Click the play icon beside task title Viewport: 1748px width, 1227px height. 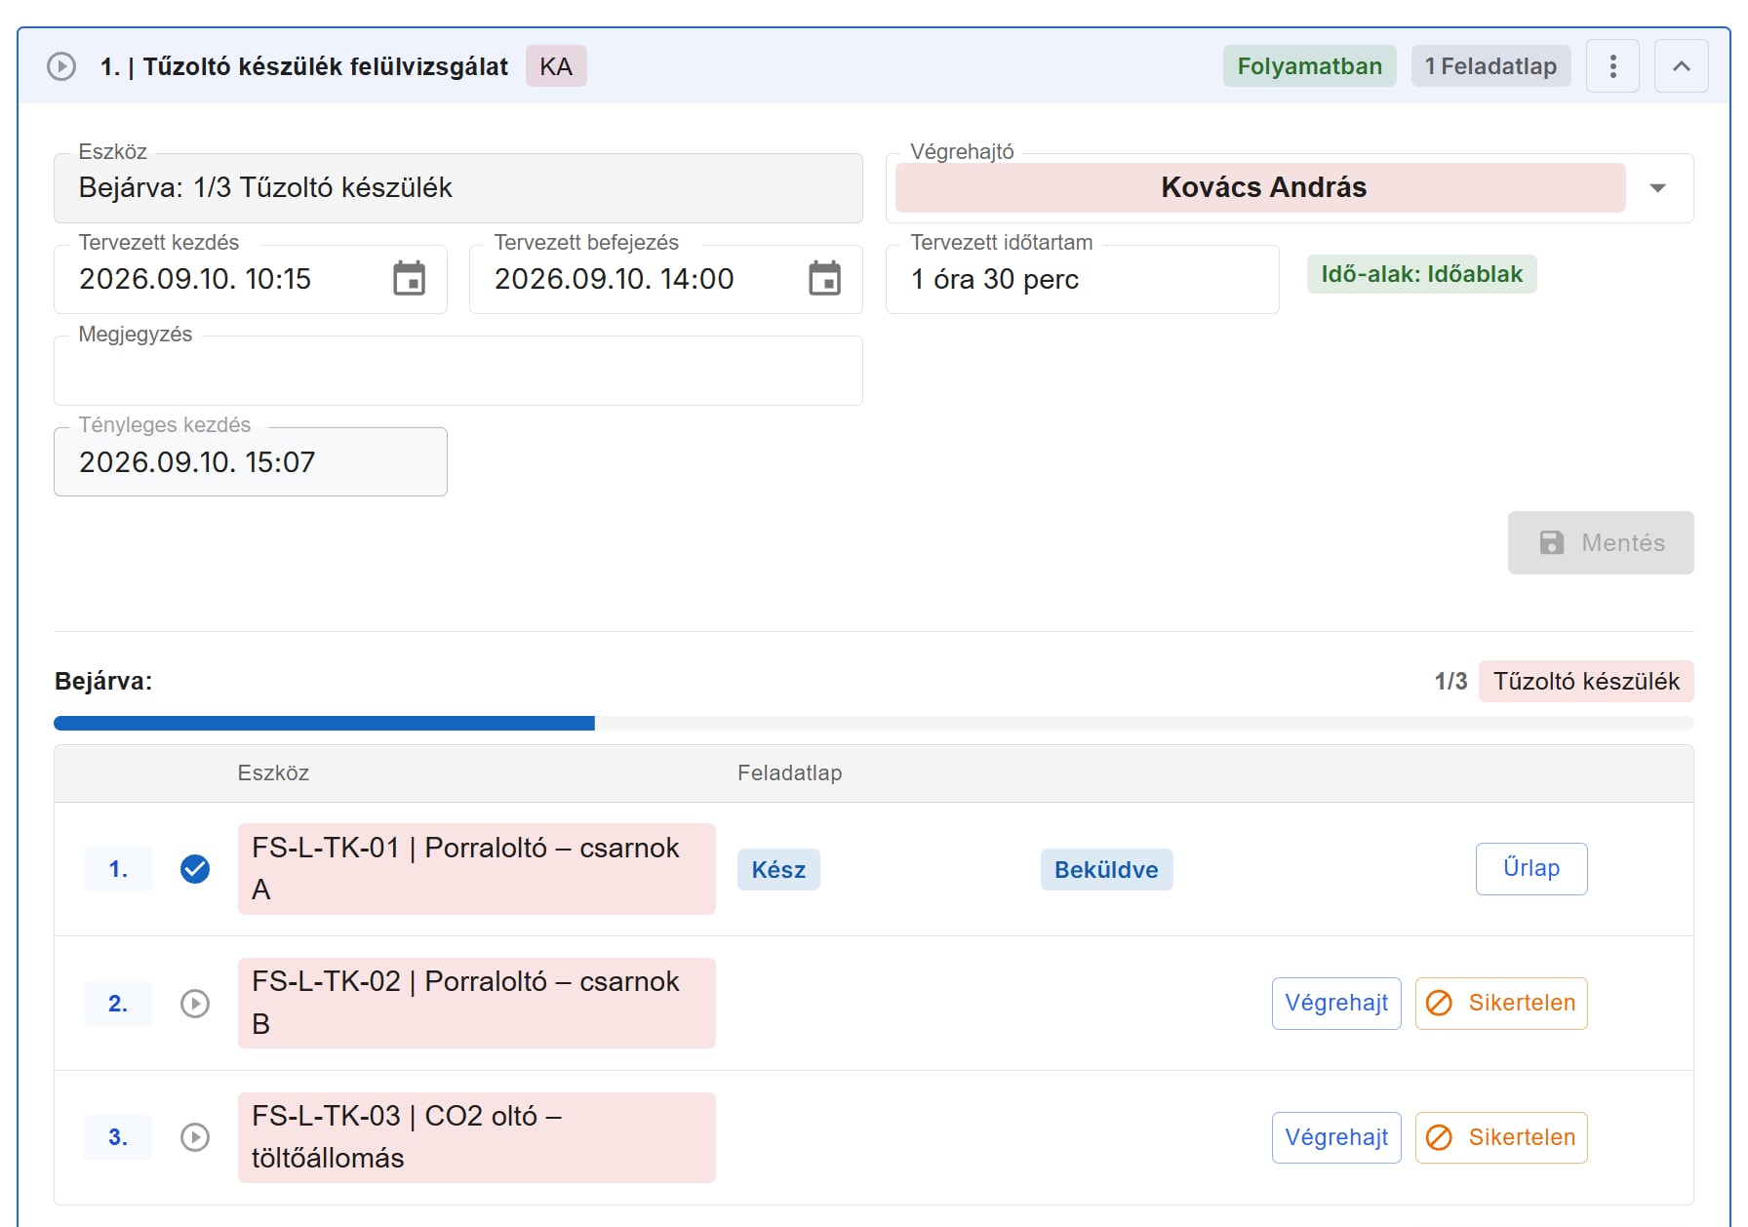(61, 66)
